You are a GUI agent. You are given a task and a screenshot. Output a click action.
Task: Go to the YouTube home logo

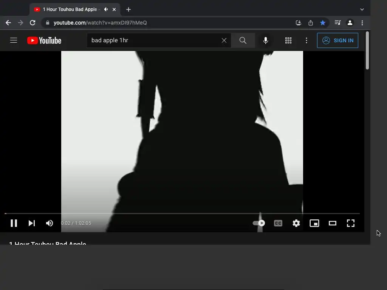click(x=44, y=40)
